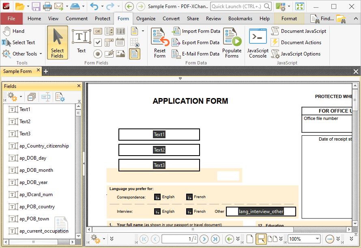Viewport: 361px width, 248px height.
Task: Open the form field creation options dropdown
Action: point(143,31)
